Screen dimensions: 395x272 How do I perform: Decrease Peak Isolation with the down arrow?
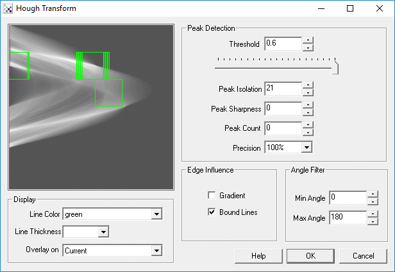(308, 92)
